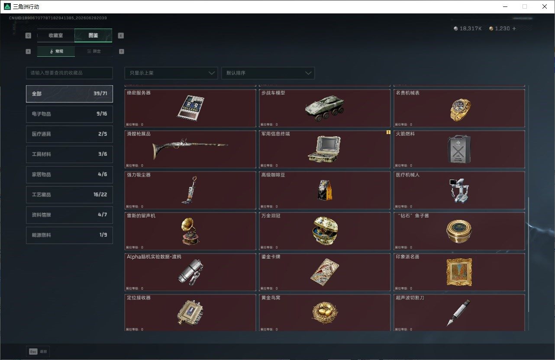Select the 军用信息终端 terminal case icon

click(325, 149)
